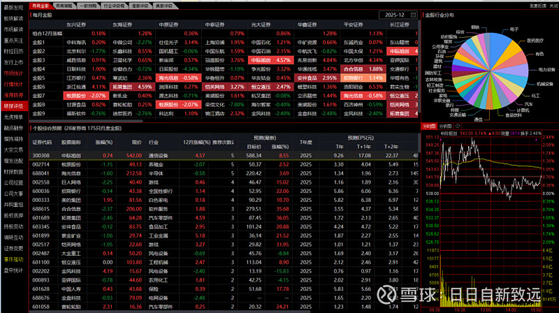Sort by the 股票简称 column header
Viewport: 559px width, 313px height.
click(71, 143)
